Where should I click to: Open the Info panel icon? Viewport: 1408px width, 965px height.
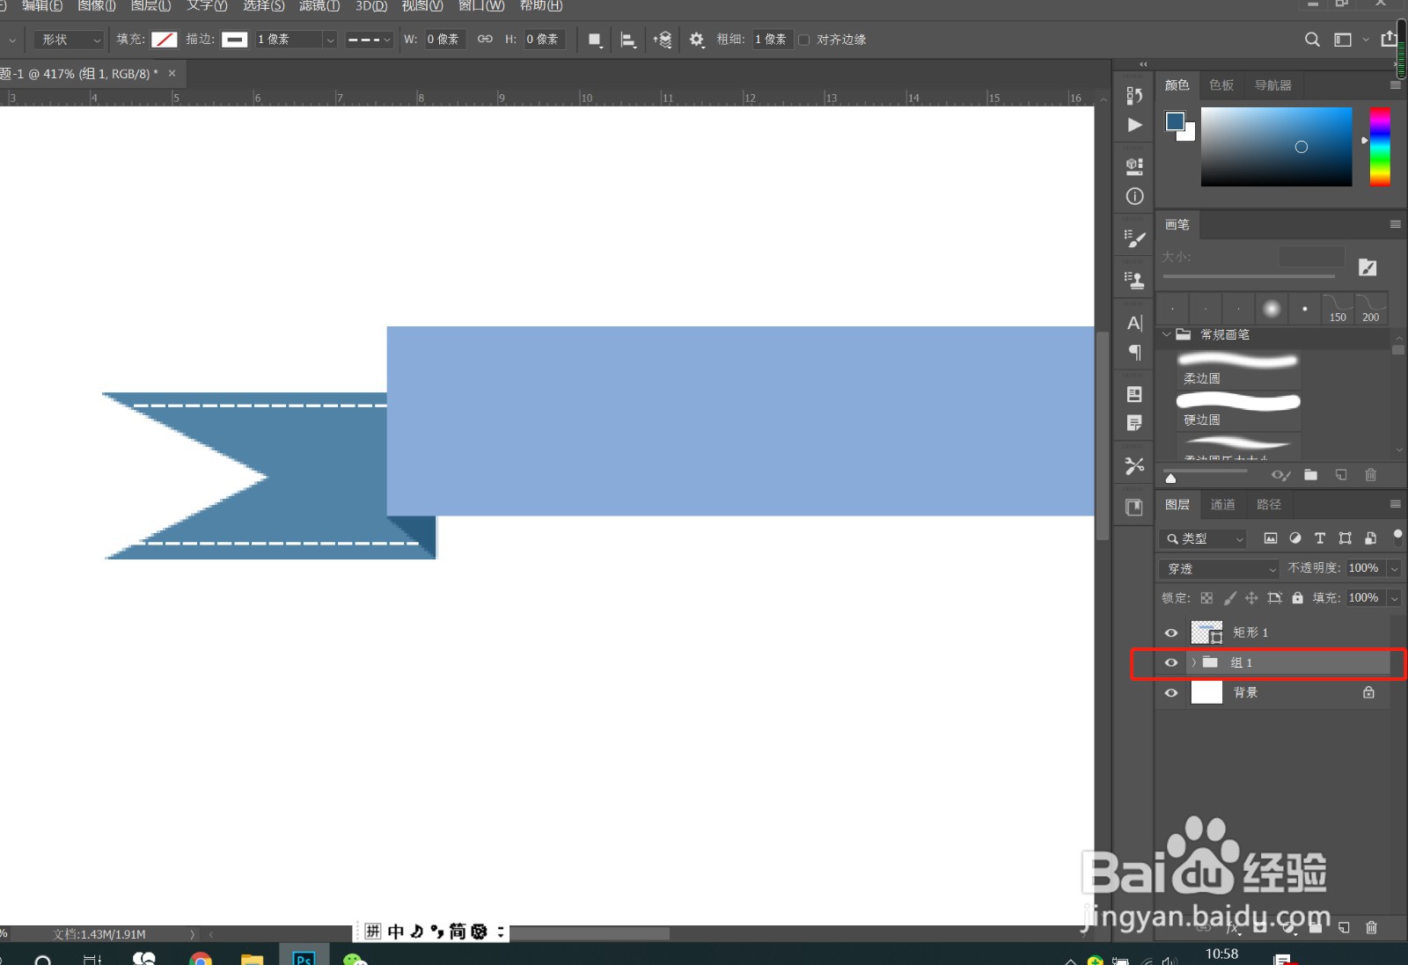[1134, 196]
